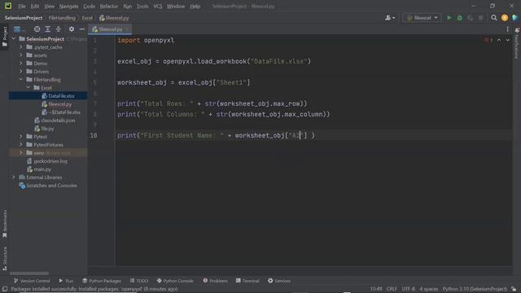Open the Edit menu
Image resolution: width=521 pixels, height=293 pixels.
tap(35, 6)
